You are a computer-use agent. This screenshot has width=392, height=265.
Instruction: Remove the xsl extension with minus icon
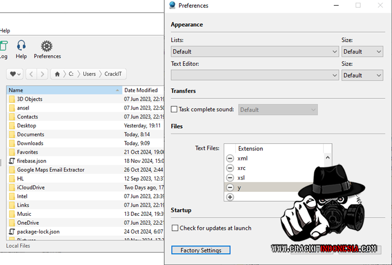coord(230,178)
